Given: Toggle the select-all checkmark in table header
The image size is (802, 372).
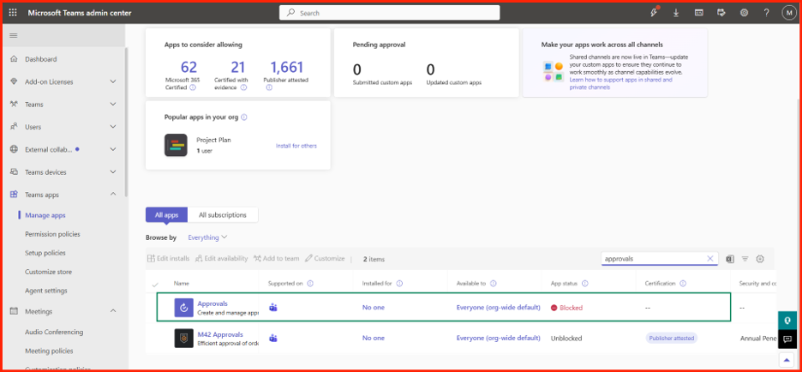Looking at the screenshot, I should 155,284.
